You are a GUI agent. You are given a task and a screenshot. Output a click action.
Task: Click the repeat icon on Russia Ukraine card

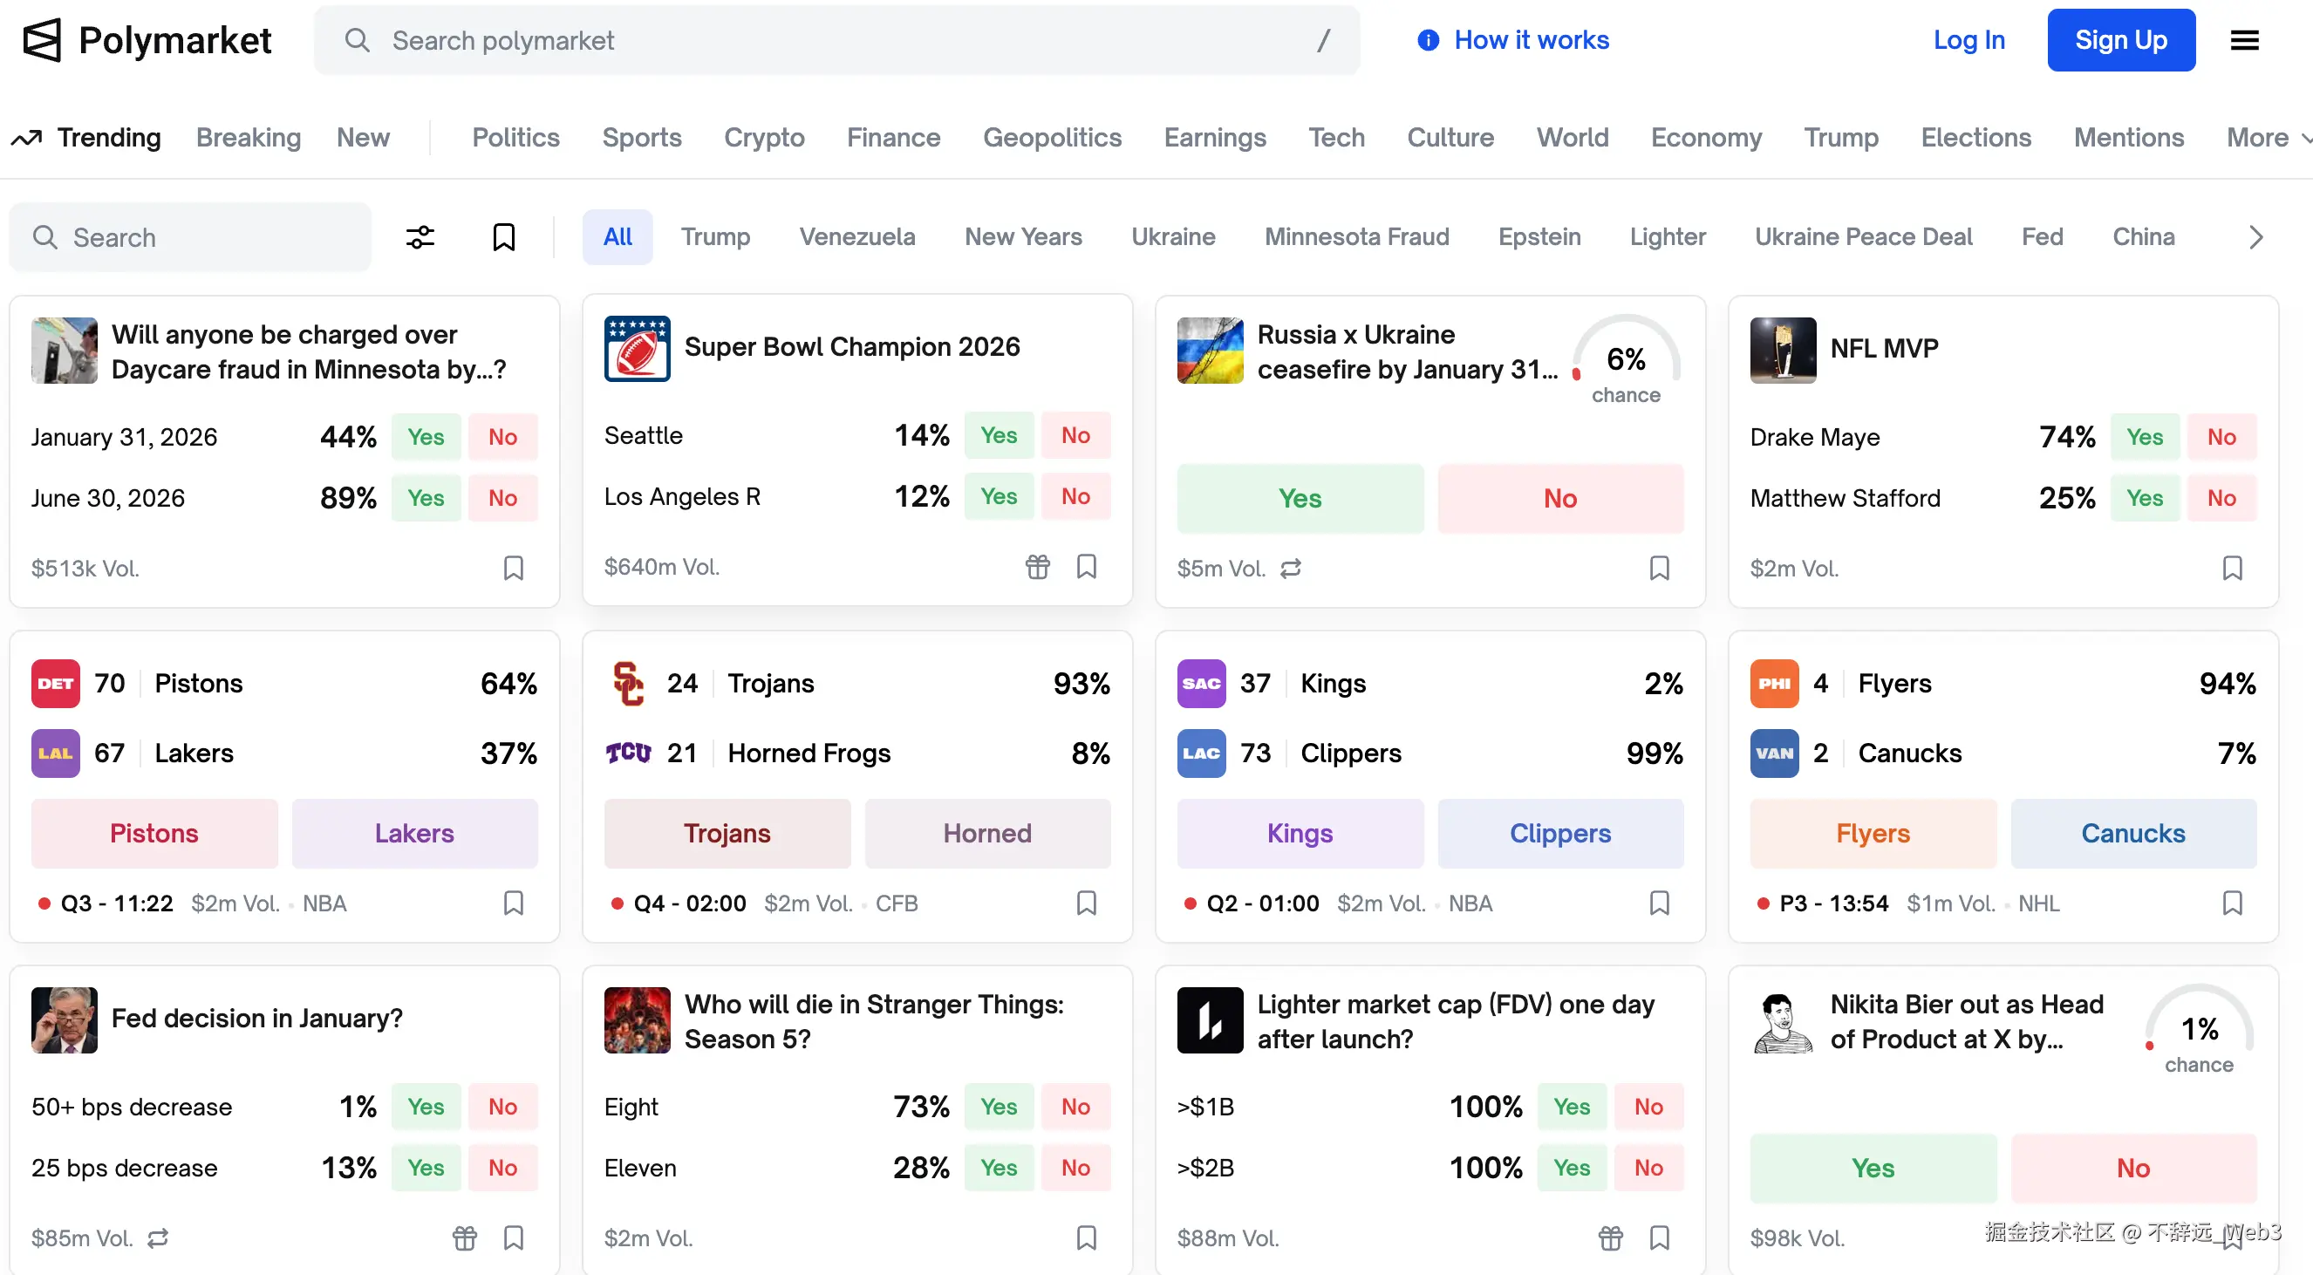1290,569
